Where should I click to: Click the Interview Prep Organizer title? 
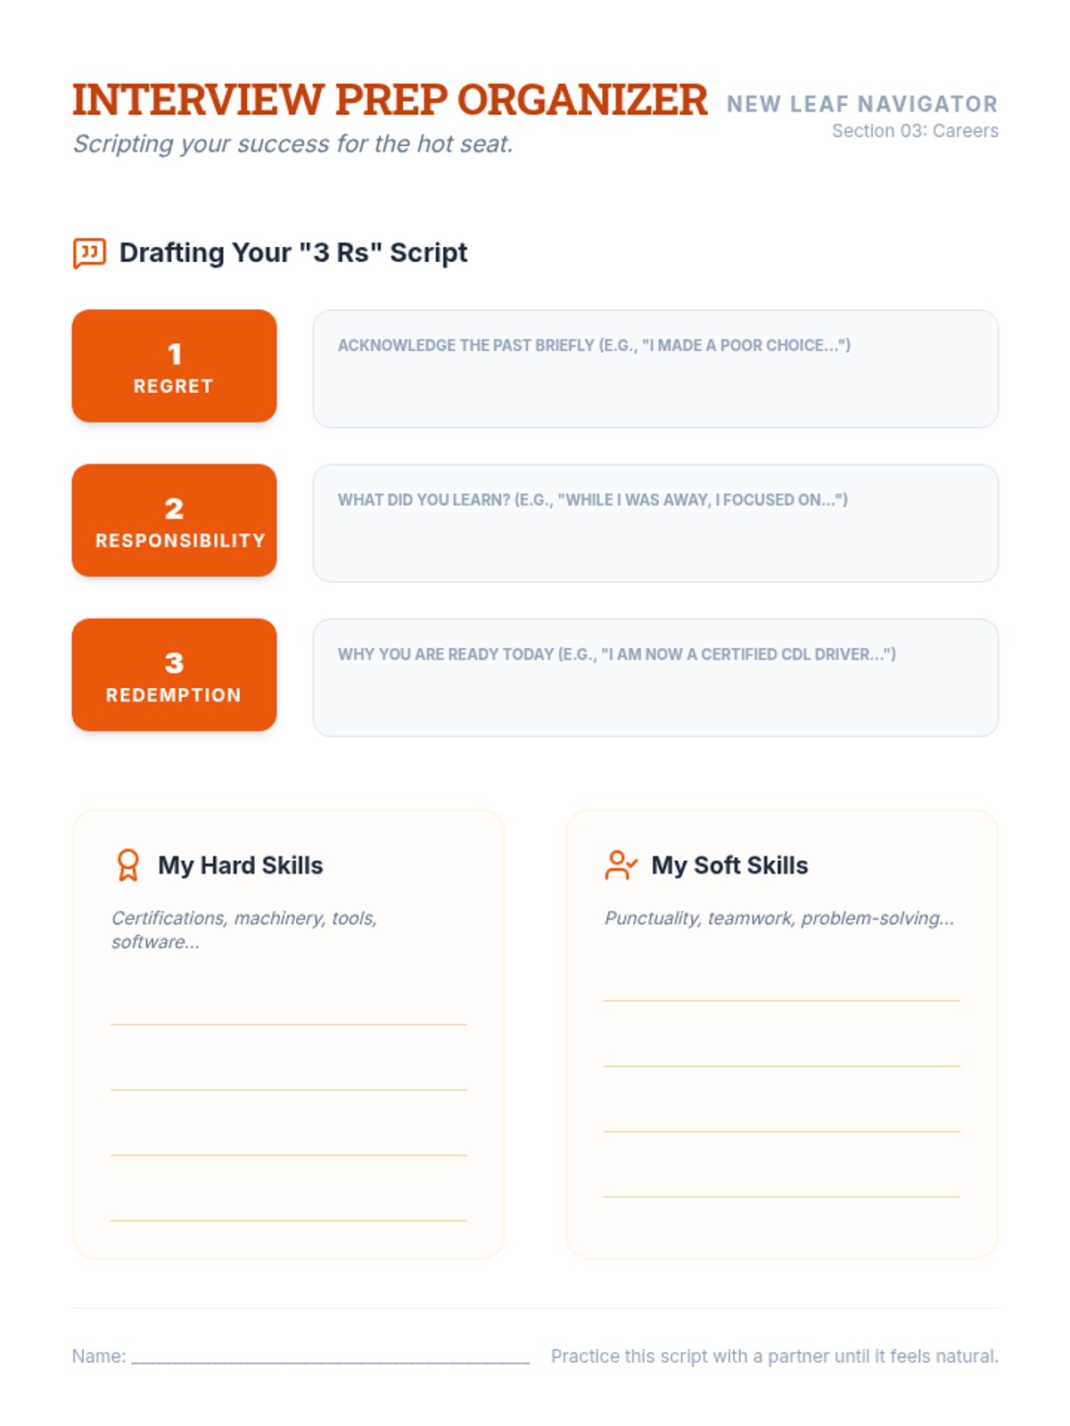coord(390,100)
